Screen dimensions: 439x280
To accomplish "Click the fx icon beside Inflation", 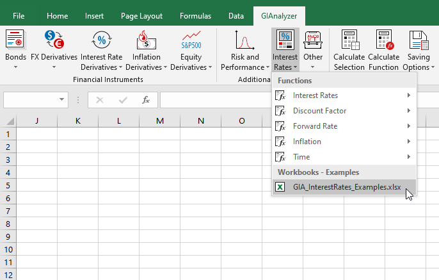I will (x=280, y=142).
